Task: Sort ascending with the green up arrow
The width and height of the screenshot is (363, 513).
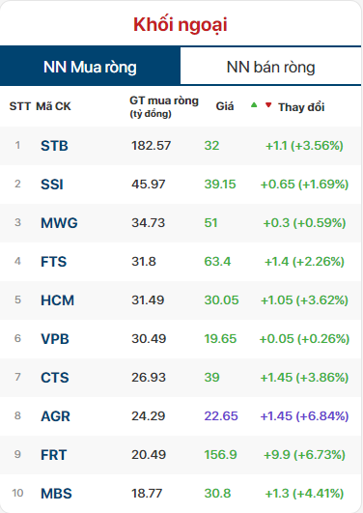Action: (x=254, y=105)
